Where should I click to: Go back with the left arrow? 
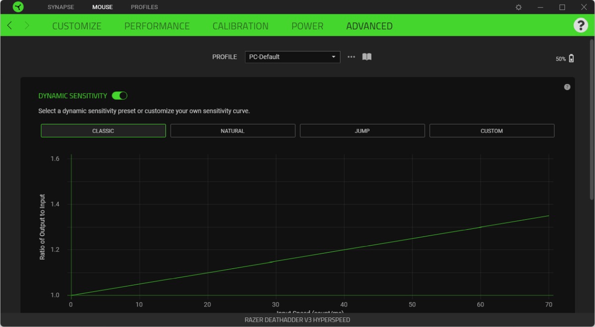point(9,25)
